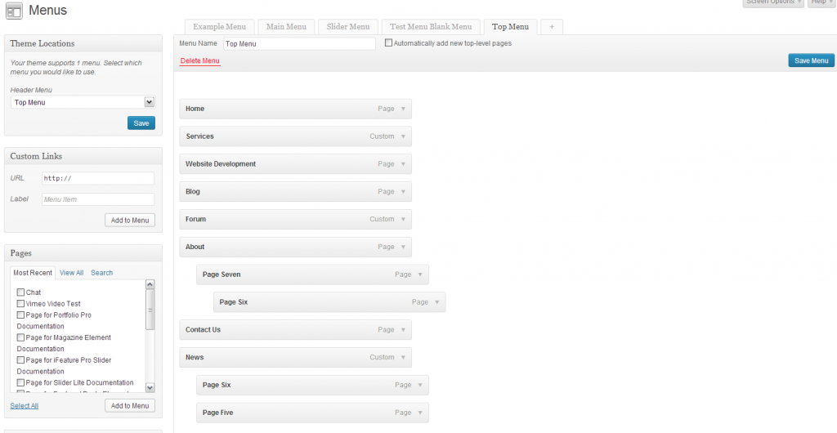Open the Most Recent pages tab

[x=33, y=273]
